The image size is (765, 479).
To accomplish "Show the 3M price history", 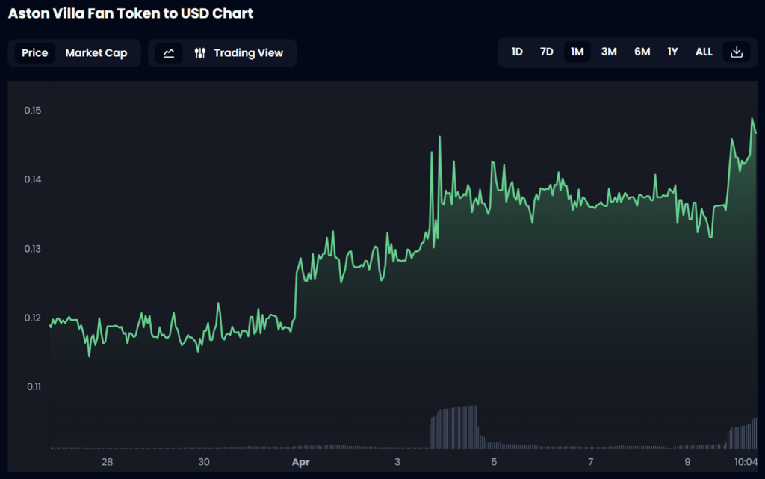I will [609, 52].
